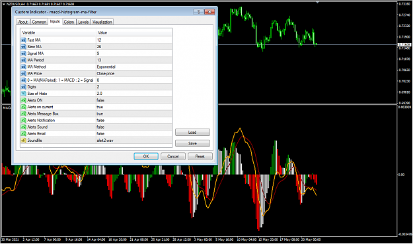
Task: Go to the Levels tab
Action: point(83,22)
